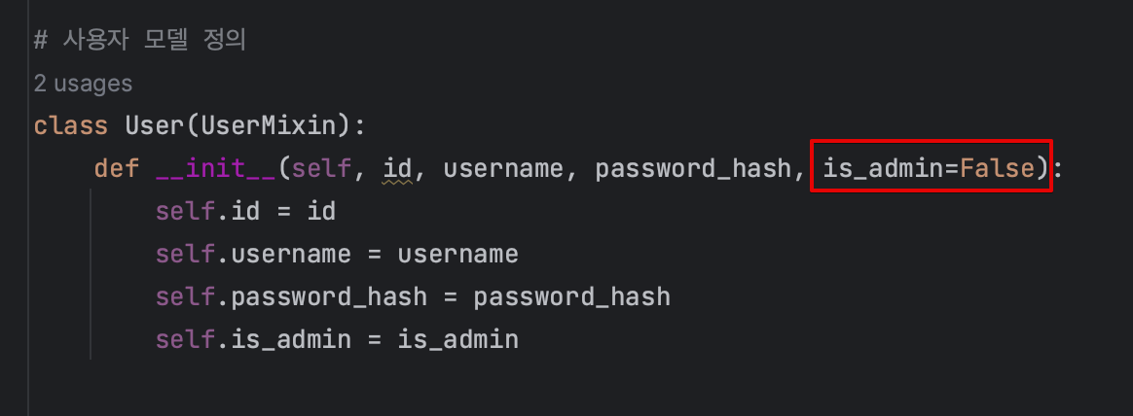Click the __init__ method name

tap(216, 169)
